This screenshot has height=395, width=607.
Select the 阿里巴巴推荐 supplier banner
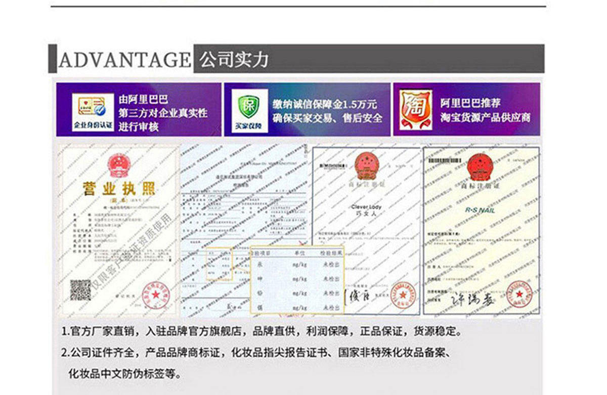tap(466, 110)
